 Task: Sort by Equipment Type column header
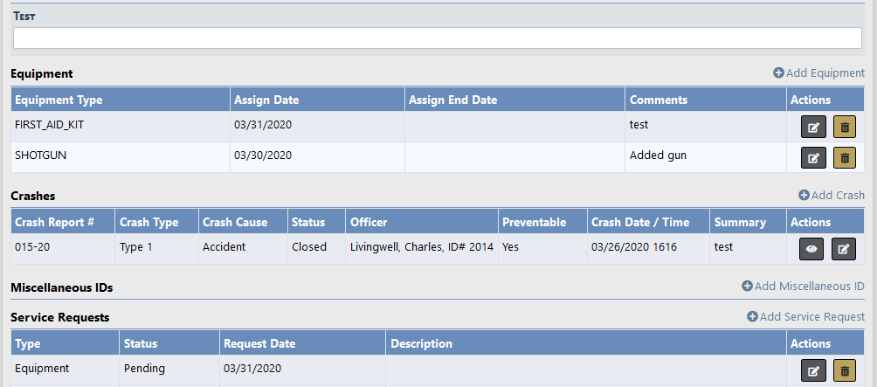(59, 100)
